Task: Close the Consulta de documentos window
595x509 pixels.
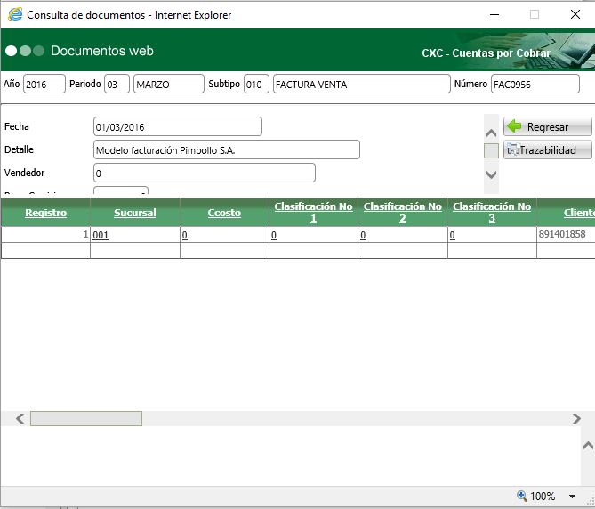Action: coord(575,14)
